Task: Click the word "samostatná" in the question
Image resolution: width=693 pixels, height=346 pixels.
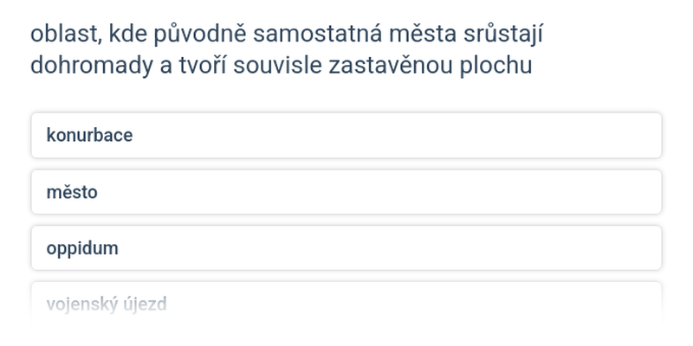Action: click(317, 35)
